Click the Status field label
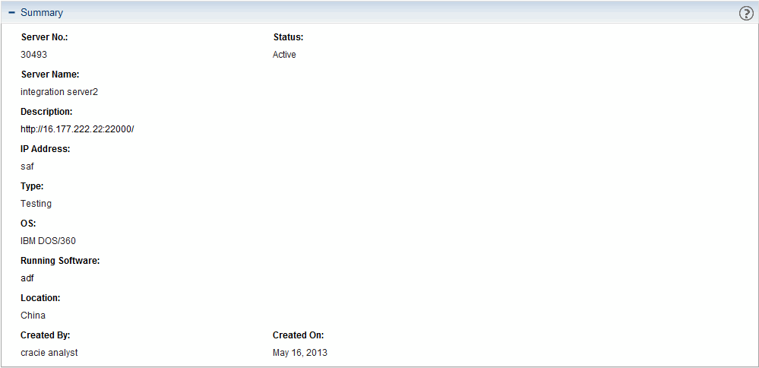Image resolution: width=759 pixels, height=368 pixels. (x=288, y=37)
